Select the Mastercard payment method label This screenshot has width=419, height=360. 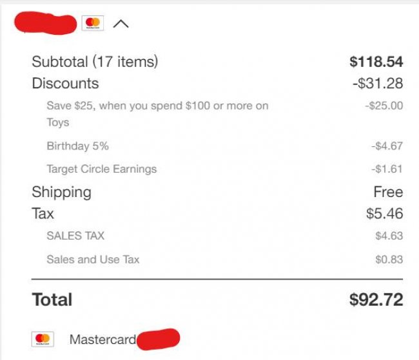pos(102,339)
